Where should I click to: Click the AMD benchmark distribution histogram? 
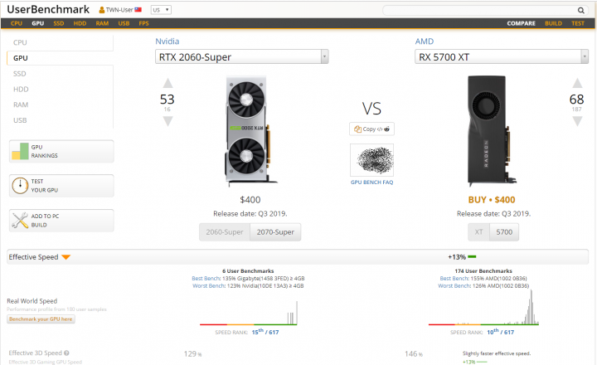[x=483, y=308]
